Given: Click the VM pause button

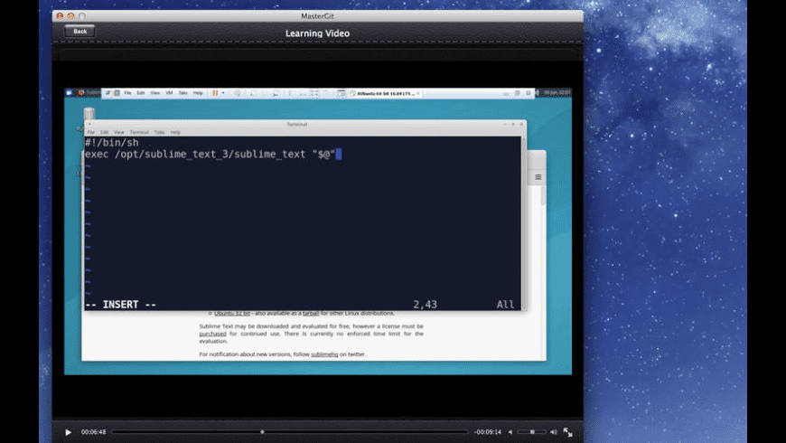Looking at the screenshot, I should [x=215, y=93].
